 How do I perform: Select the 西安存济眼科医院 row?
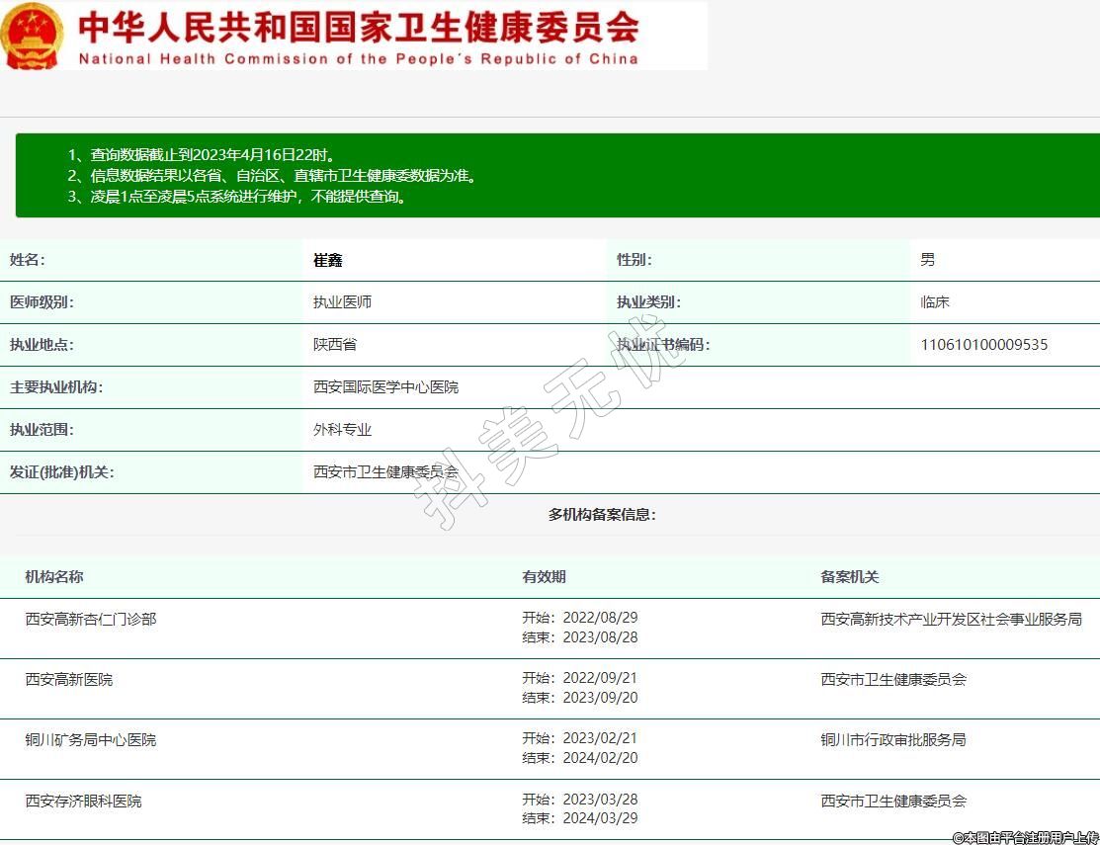[x=83, y=801]
